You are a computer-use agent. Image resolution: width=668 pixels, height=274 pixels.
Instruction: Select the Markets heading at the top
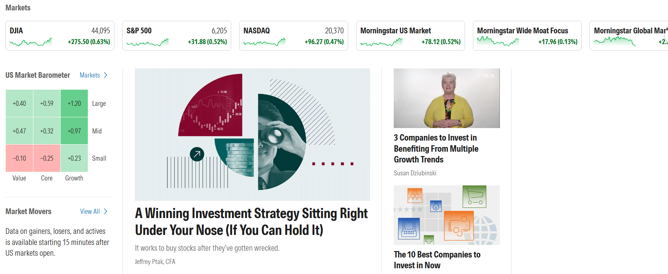(18, 8)
